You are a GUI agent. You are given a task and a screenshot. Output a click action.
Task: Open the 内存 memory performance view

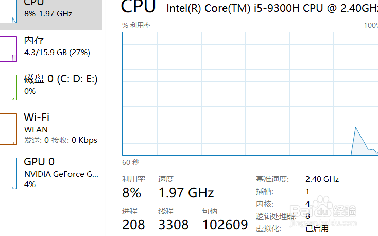pos(51,48)
